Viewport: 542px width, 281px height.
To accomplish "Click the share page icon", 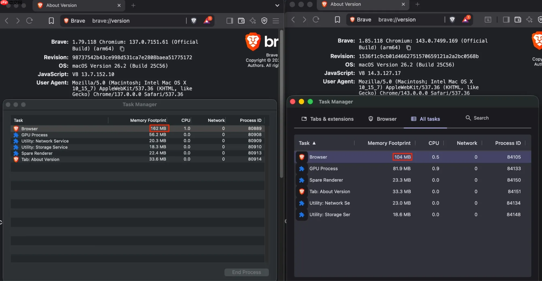I will point(252,21).
